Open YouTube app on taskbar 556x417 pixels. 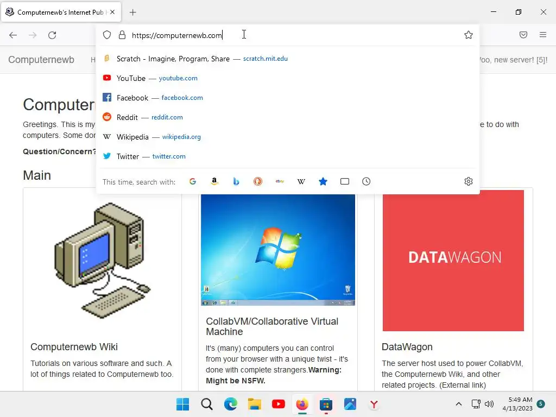[x=279, y=404]
